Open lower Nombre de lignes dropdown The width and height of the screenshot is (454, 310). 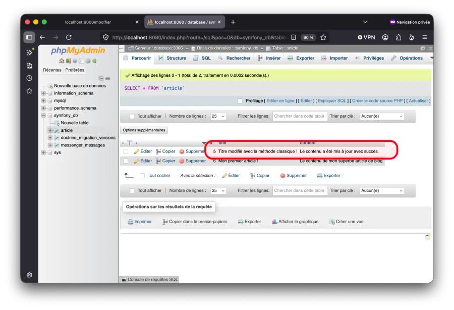218,191
